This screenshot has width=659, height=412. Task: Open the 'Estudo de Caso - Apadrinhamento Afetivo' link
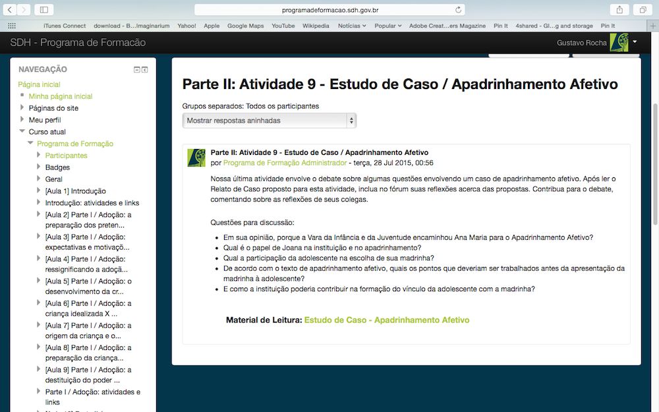387,320
